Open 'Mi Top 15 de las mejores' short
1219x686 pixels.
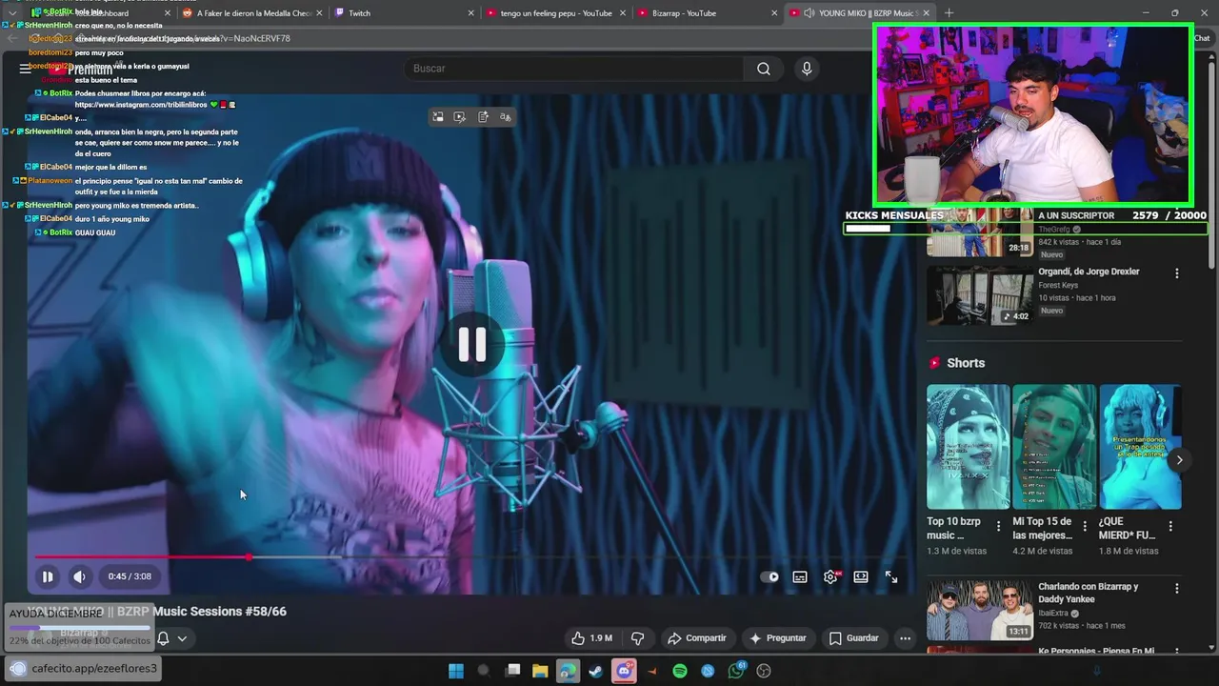point(1054,447)
